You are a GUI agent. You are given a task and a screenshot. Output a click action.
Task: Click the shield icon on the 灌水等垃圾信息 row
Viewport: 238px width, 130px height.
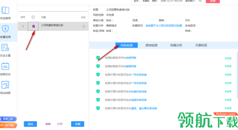pyautogui.click(x=98, y=108)
